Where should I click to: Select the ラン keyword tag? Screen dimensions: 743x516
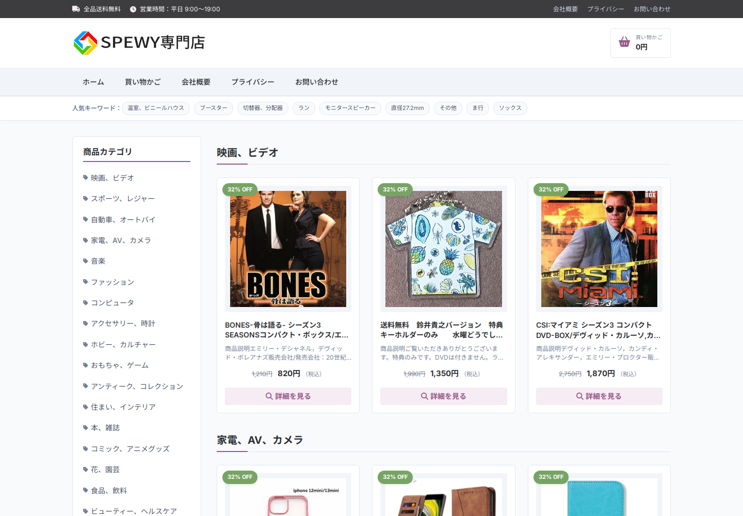[304, 108]
